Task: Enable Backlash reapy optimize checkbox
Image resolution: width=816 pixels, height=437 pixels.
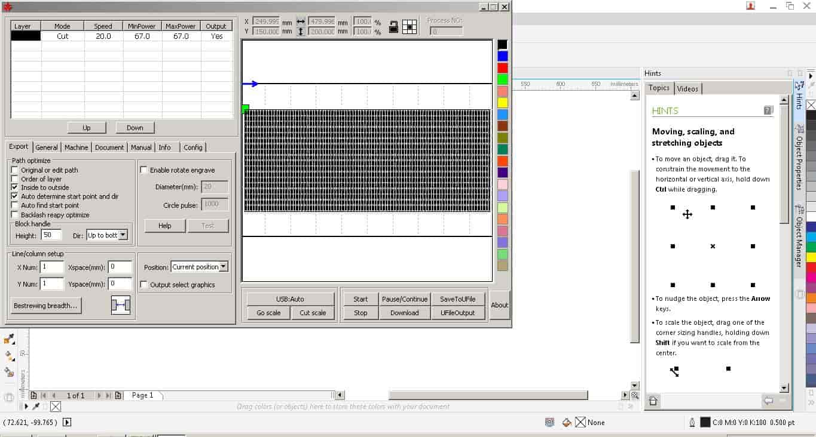Action: 15,214
